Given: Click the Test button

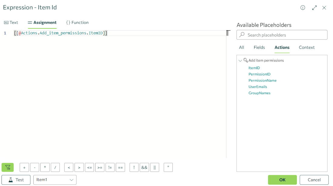Looking at the screenshot, I should tap(16, 180).
